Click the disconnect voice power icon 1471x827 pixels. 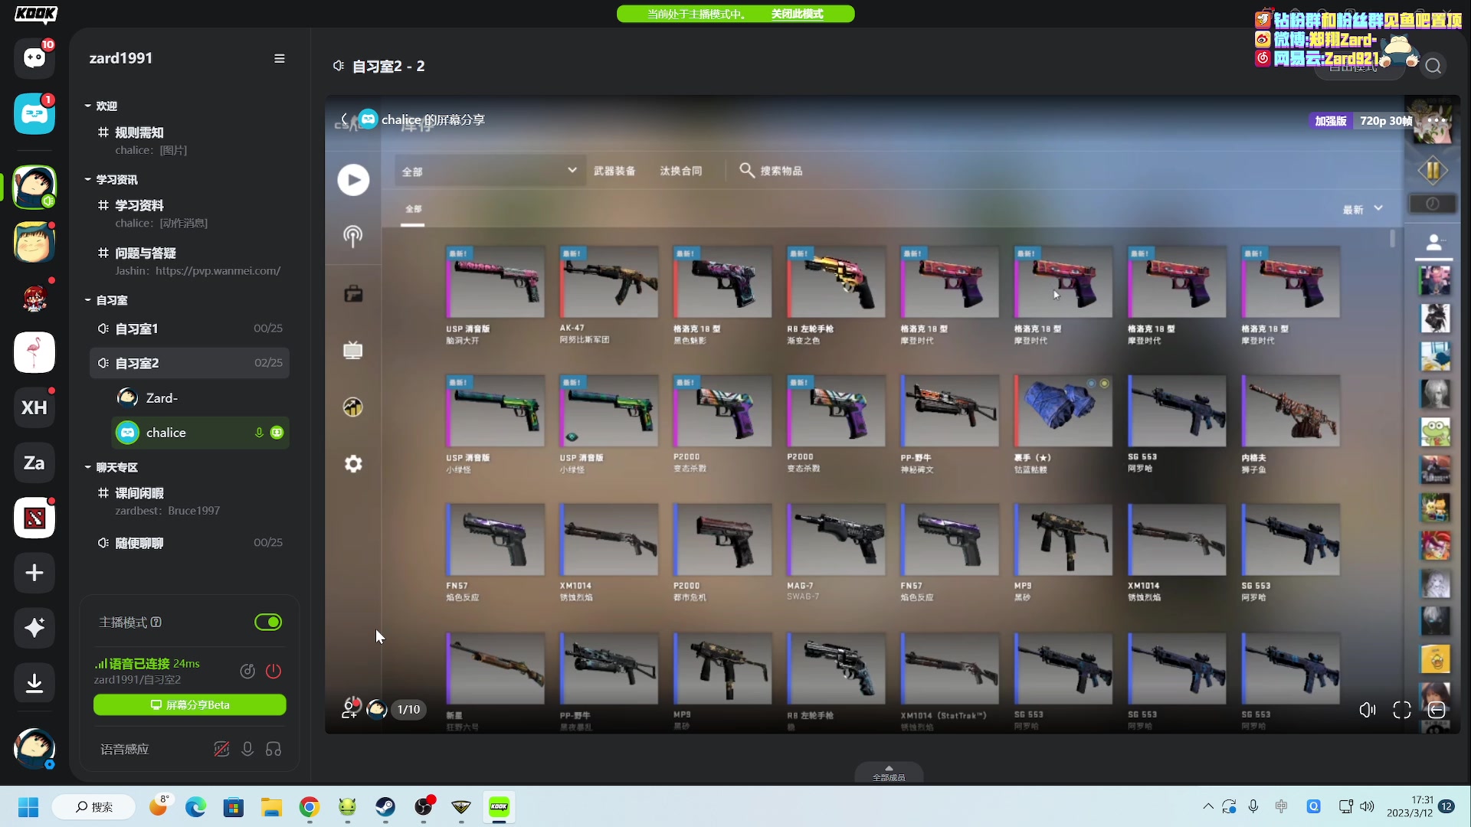click(x=274, y=672)
